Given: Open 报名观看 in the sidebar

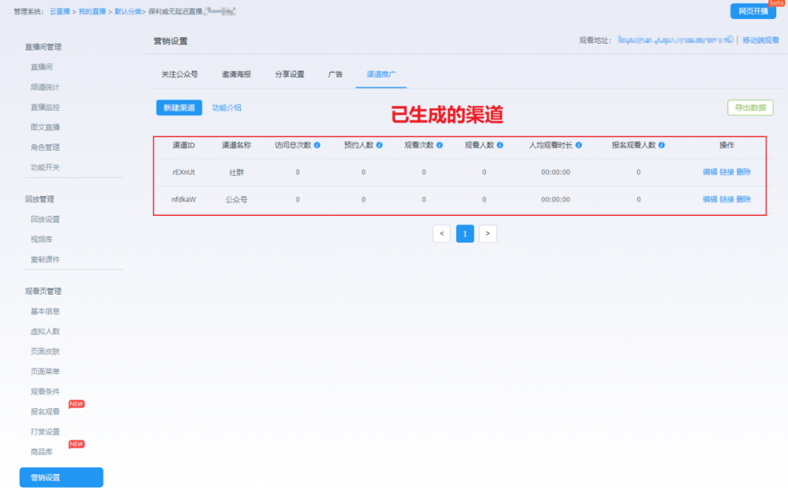Looking at the screenshot, I should [45, 412].
